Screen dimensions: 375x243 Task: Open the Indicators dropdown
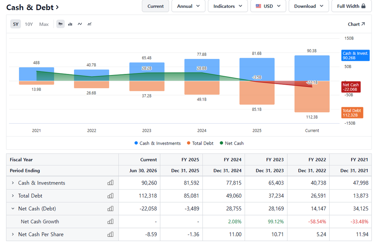click(228, 6)
